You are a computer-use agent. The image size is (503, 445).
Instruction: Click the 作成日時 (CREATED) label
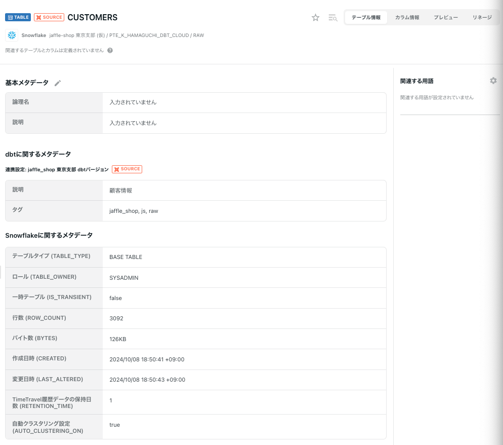(x=39, y=358)
